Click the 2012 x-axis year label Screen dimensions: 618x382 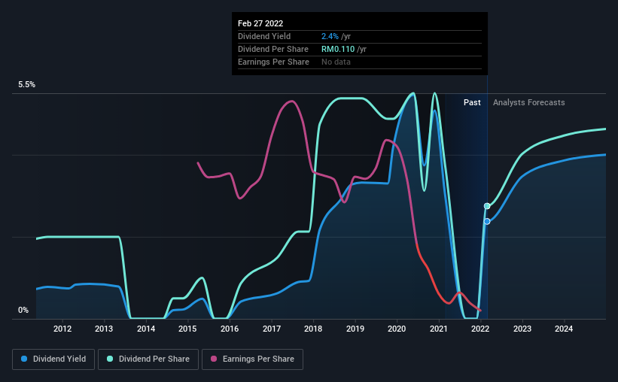(62, 329)
